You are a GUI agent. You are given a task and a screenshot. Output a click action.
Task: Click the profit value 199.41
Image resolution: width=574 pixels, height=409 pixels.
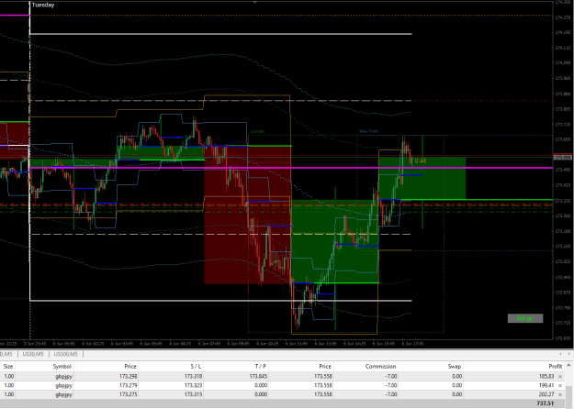point(546,385)
